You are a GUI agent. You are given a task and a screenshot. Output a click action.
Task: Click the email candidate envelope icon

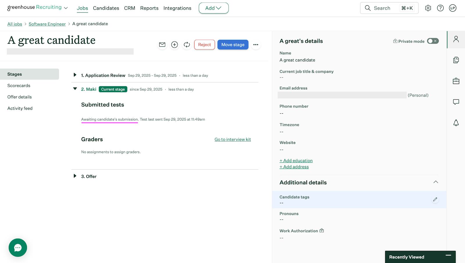162,44
